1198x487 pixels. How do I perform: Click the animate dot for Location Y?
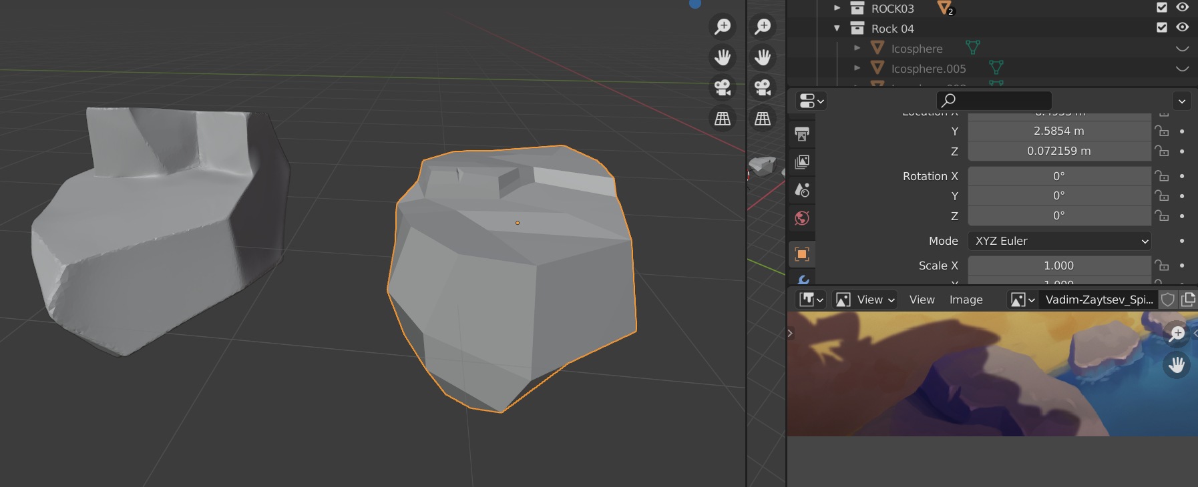click(x=1182, y=131)
